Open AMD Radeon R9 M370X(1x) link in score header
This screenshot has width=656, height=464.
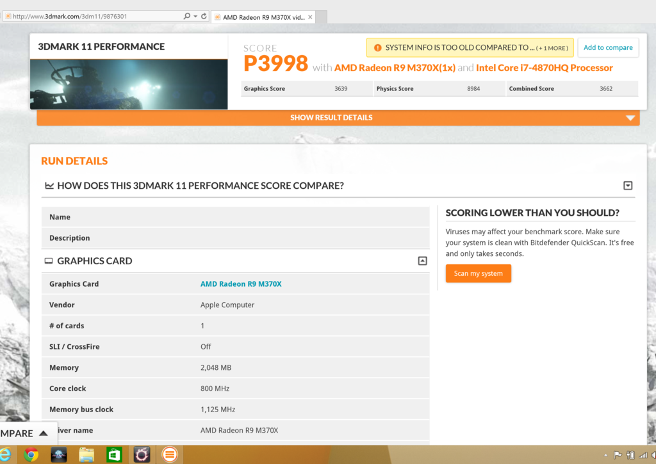(395, 68)
